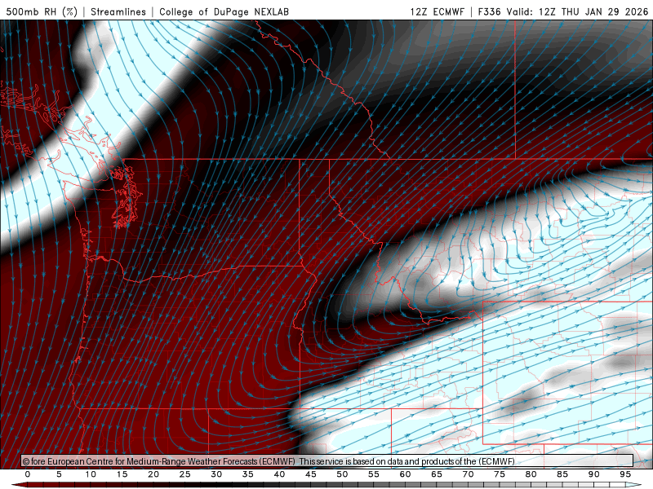Click the "500mb RH (%)" title text
653x489 pixels.
[42, 11]
